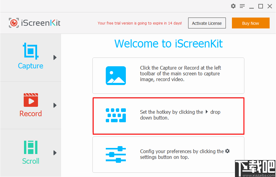This screenshot has width=276, height=177.
Task: Click the iScreenKit logo icon
Action: 14,23
